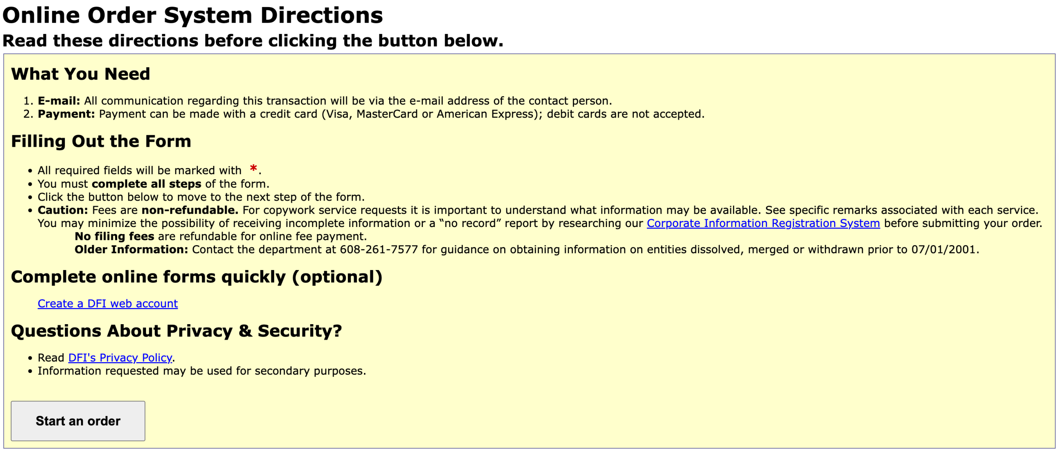Click the bold non-refundable text

tap(190, 210)
